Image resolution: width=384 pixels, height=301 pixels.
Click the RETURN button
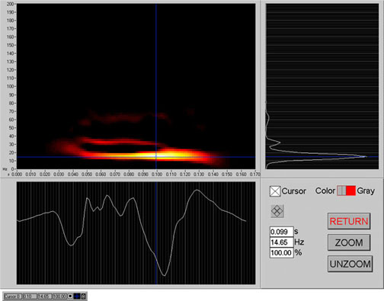pyautogui.click(x=349, y=221)
